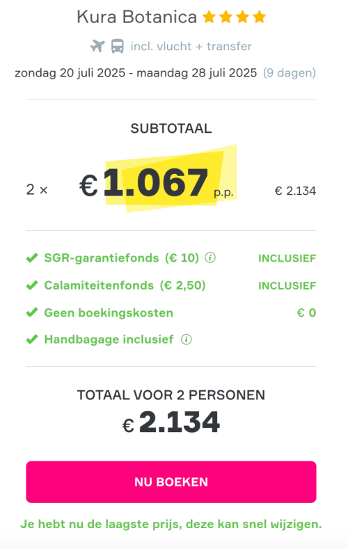Click the fourth gold star rating
This screenshot has height=549, width=348.
point(260,17)
